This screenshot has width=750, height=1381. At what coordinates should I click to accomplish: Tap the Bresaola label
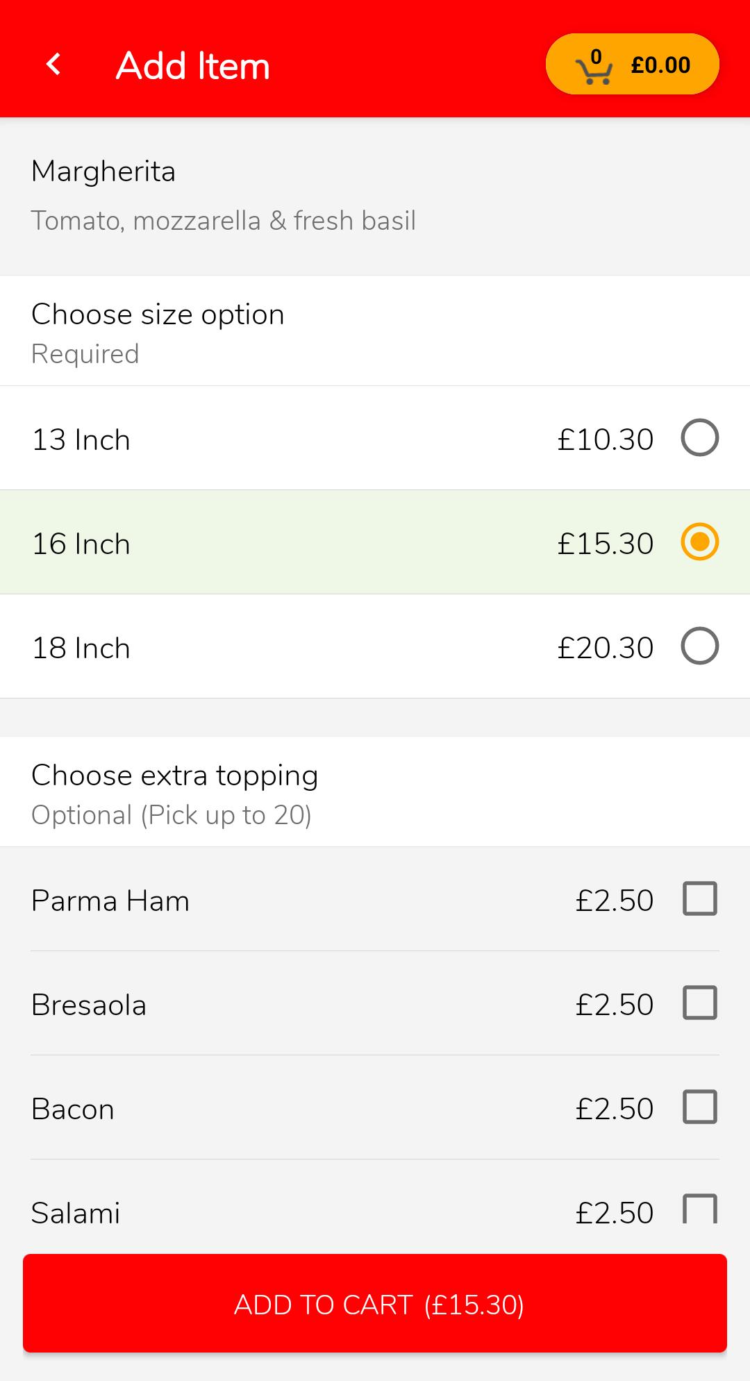tap(89, 1005)
